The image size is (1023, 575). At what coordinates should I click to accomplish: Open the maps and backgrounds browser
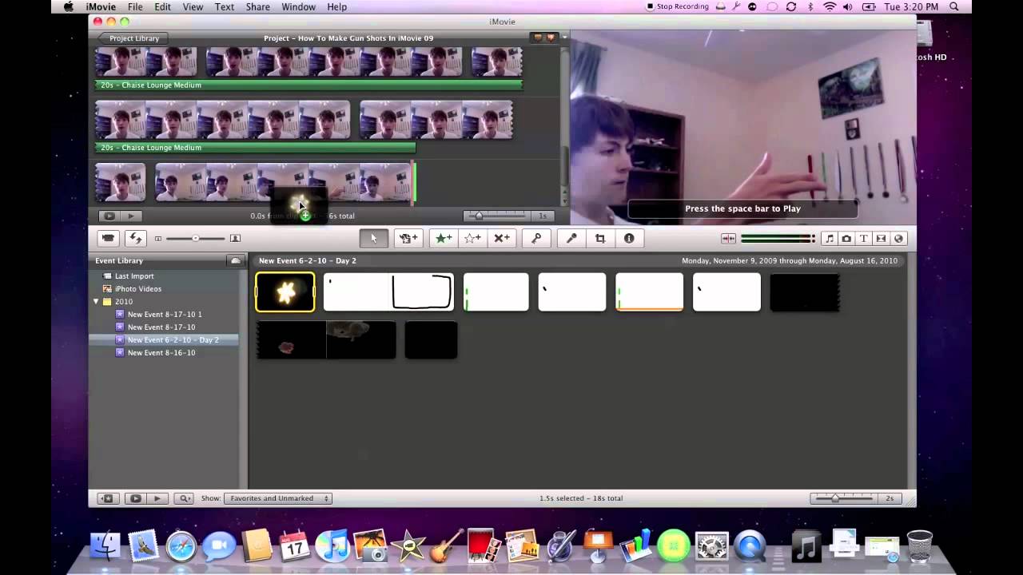pyautogui.click(x=898, y=238)
